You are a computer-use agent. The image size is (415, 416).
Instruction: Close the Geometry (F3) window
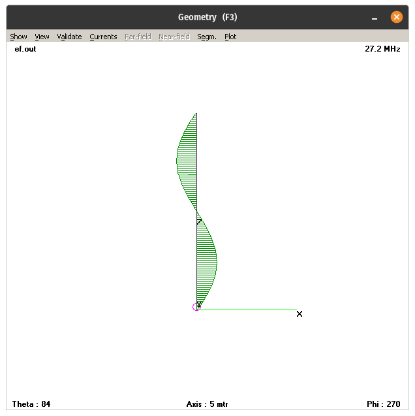click(396, 18)
